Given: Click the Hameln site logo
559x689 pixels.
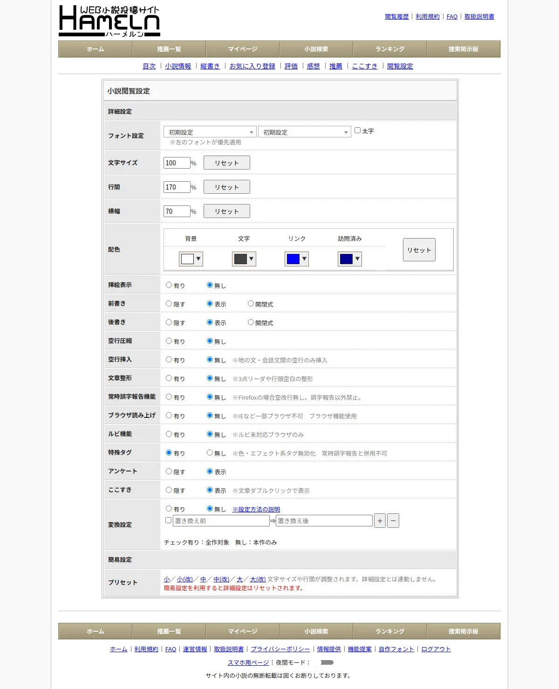Looking at the screenshot, I should point(109,21).
